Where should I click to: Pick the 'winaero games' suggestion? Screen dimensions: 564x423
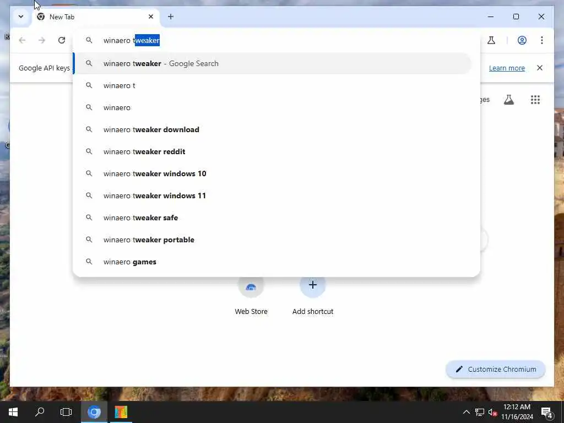[273, 262]
